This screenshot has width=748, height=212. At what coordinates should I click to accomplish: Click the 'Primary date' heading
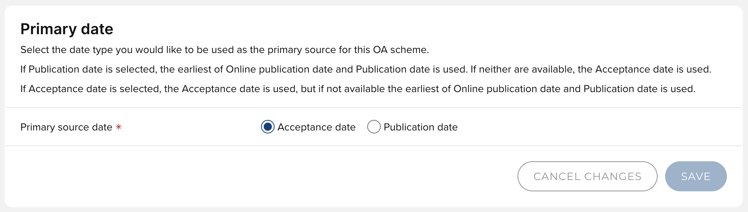tap(67, 29)
